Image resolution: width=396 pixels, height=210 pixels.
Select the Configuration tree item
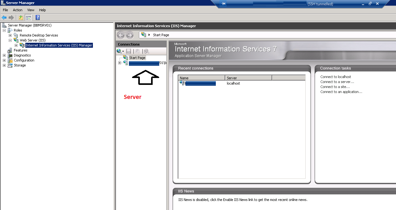[x=24, y=60]
